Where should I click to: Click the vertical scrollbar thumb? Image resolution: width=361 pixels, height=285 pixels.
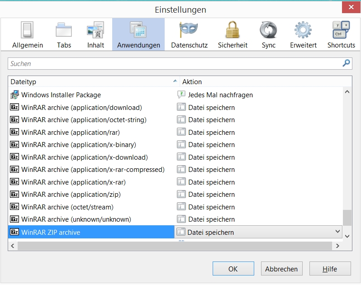[347, 218]
